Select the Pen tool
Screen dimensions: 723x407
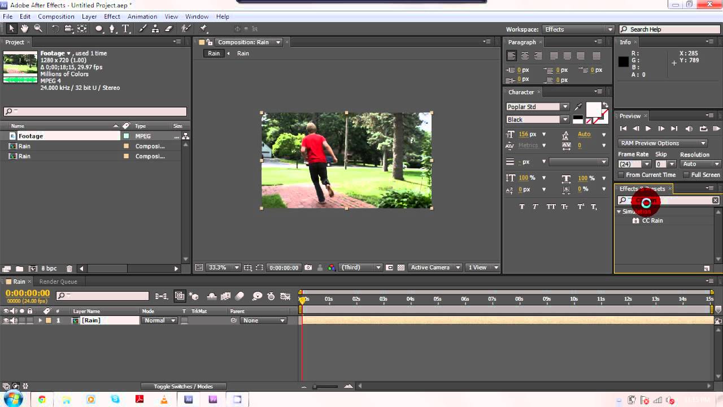[112, 28]
